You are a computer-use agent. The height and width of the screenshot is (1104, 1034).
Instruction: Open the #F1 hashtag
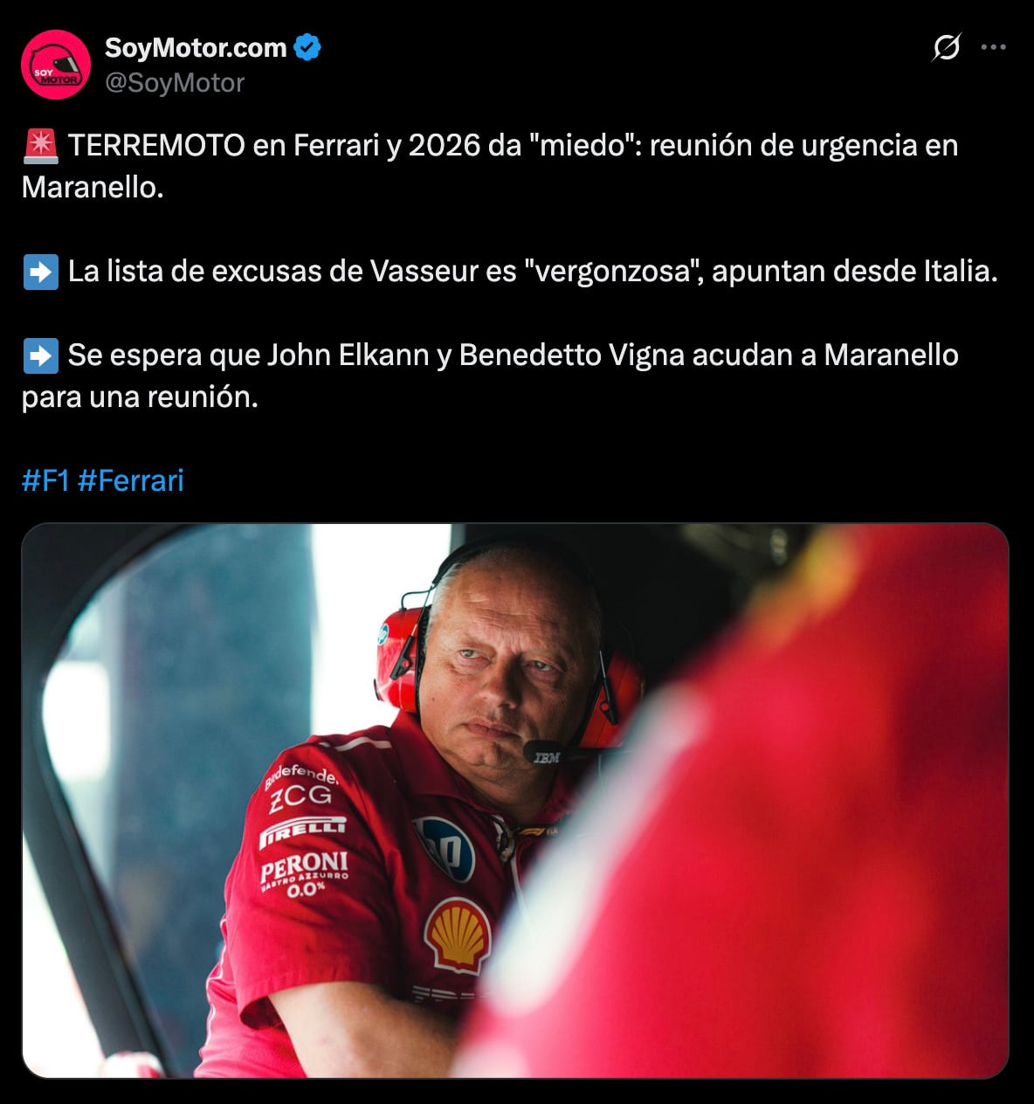(45, 480)
